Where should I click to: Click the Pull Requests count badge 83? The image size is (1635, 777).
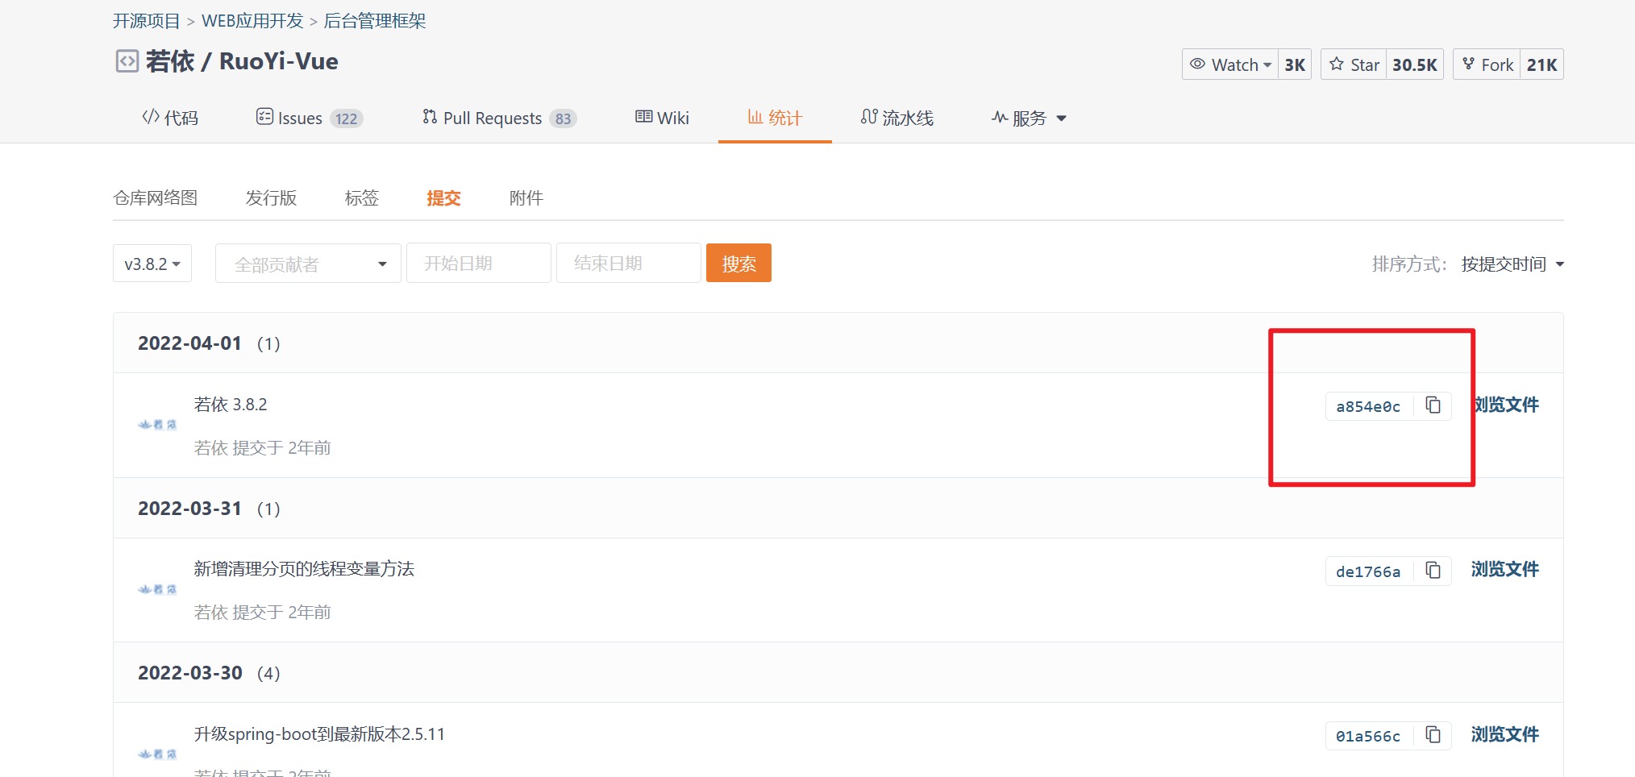[x=563, y=118]
